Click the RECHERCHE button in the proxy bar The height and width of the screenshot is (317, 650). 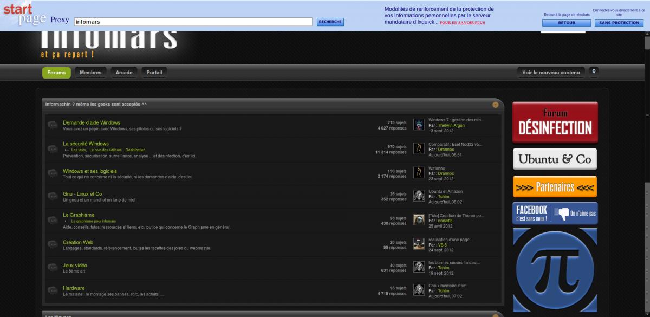[x=330, y=22]
